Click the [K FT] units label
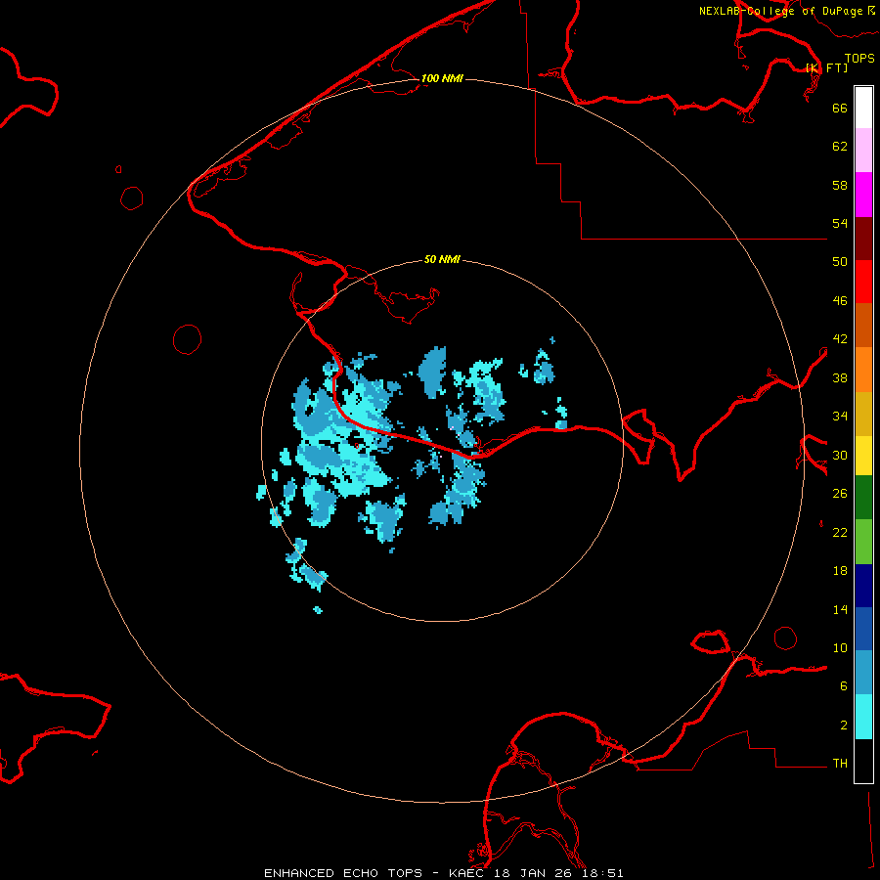The height and width of the screenshot is (880, 880). [826, 67]
